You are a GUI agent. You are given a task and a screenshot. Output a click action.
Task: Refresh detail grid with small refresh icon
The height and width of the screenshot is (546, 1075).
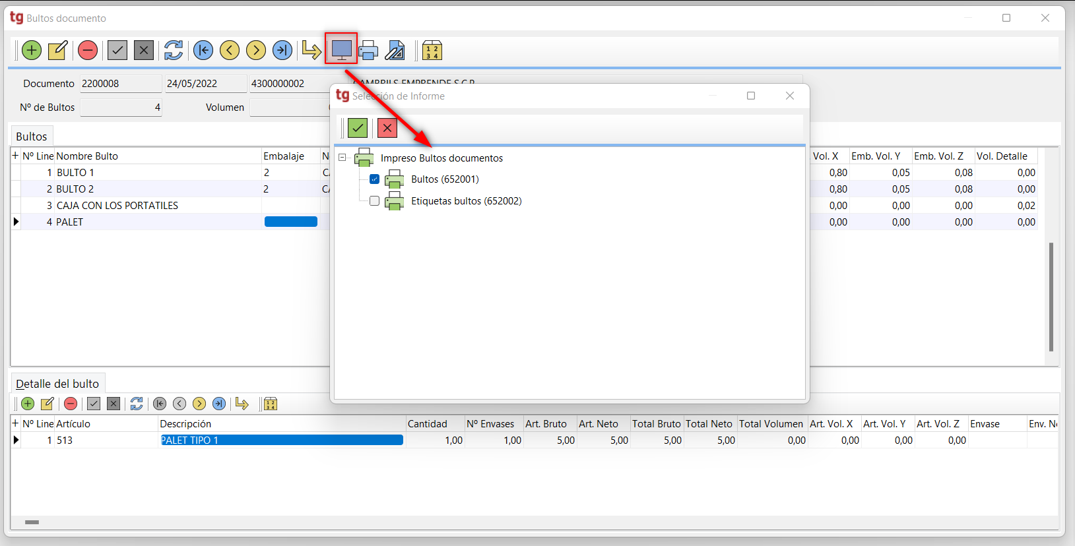pos(137,404)
